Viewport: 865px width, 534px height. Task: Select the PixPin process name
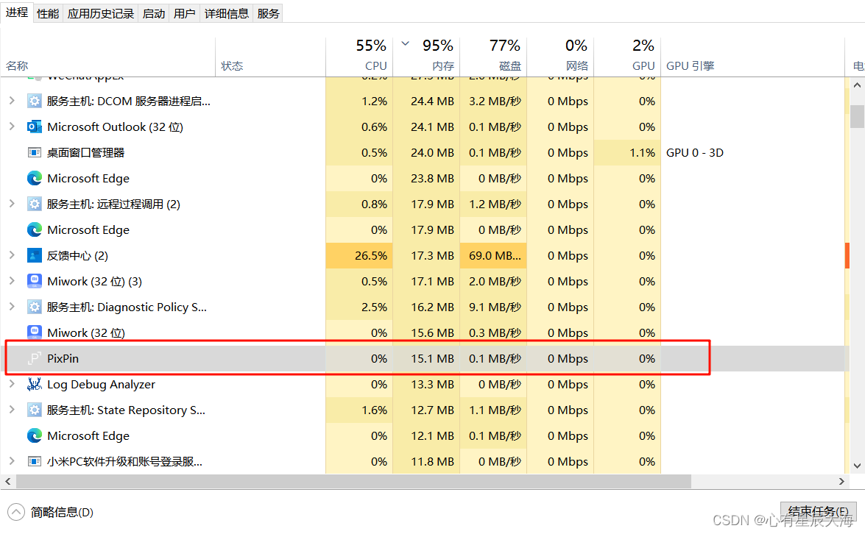63,358
